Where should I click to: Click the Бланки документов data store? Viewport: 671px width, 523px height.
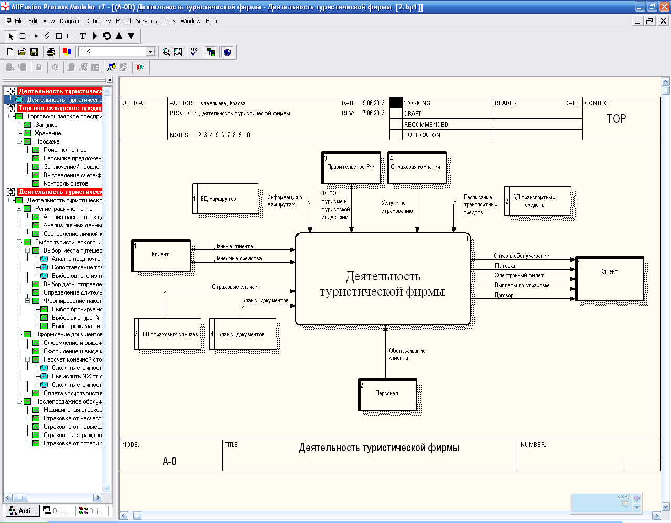tap(243, 334)
